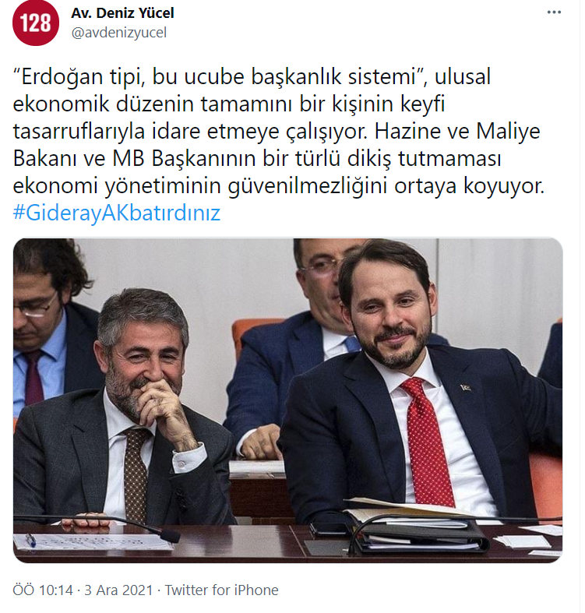Image resolution: width=585 pixels, height=613 pixels.
Task: Click the tweet text starting with Erdoğan tipi
Action: tap(278, 131)
